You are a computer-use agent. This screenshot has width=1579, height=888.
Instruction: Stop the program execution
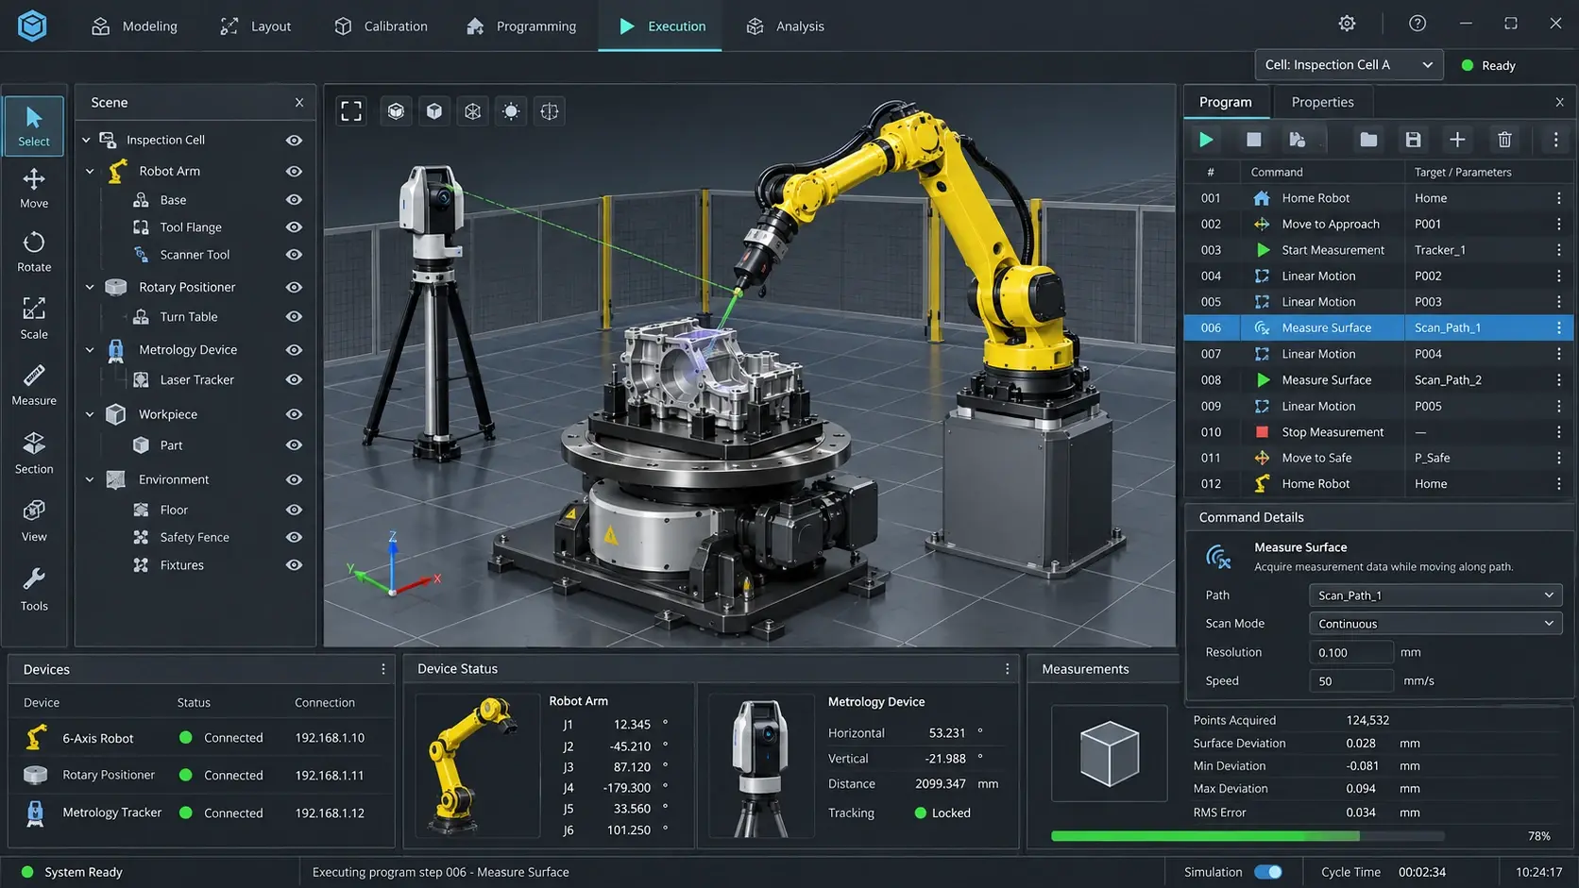(1253, 140)
